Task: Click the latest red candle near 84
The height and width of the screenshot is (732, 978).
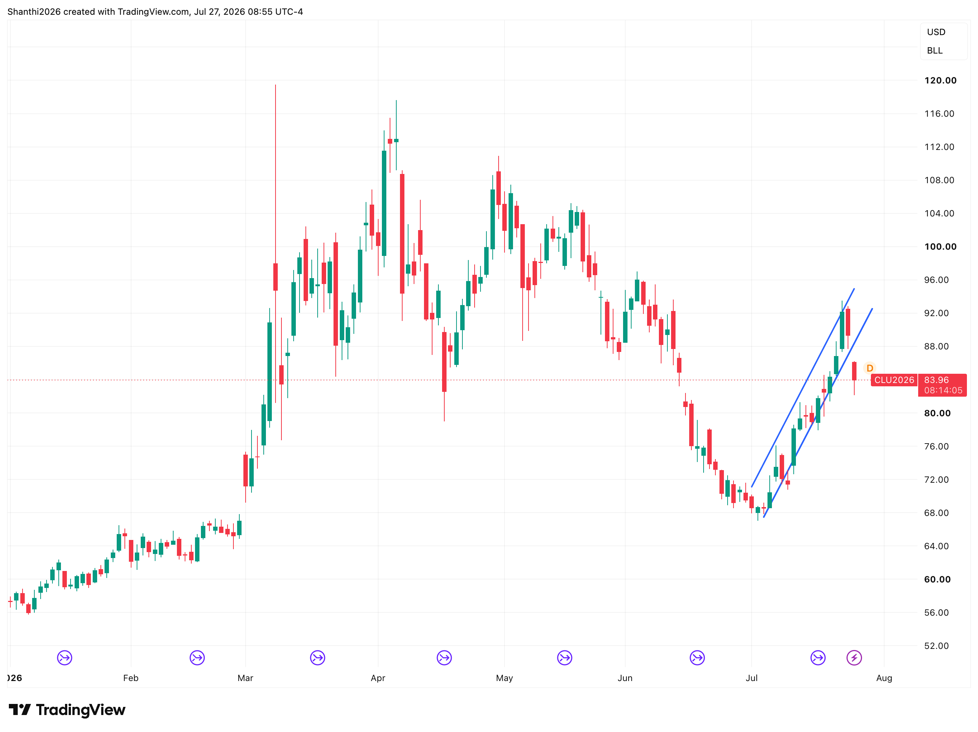Action: coord(854,371)
